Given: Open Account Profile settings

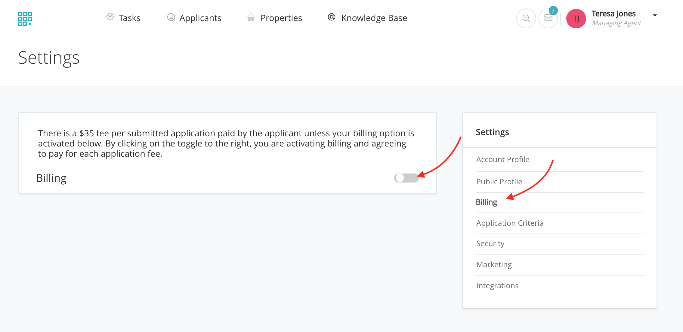Looking at the screenshot, I should click(x=503, y=159).
